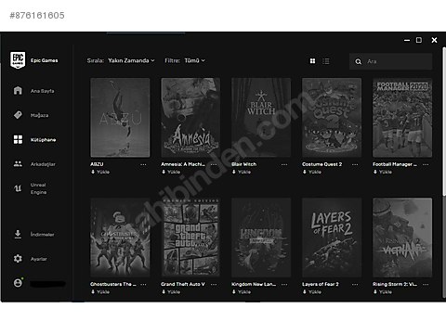This screenshot has height=334, width=446.
Task: Open Blair Witch cover thumbnail
Action: tap(261, 118)
